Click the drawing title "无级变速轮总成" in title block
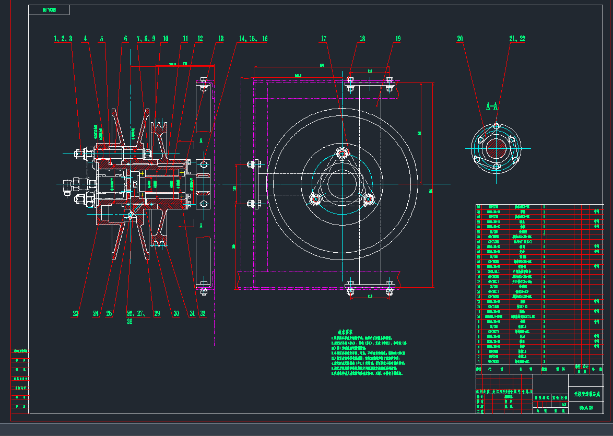The height and width of the screenshot is (436, 613). [x=586, y=394]
